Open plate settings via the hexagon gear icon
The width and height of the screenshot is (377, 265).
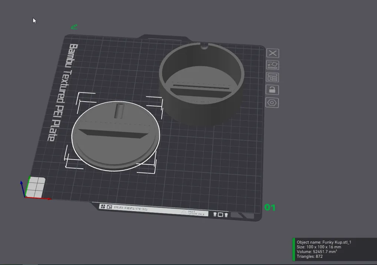coord(273,103)
